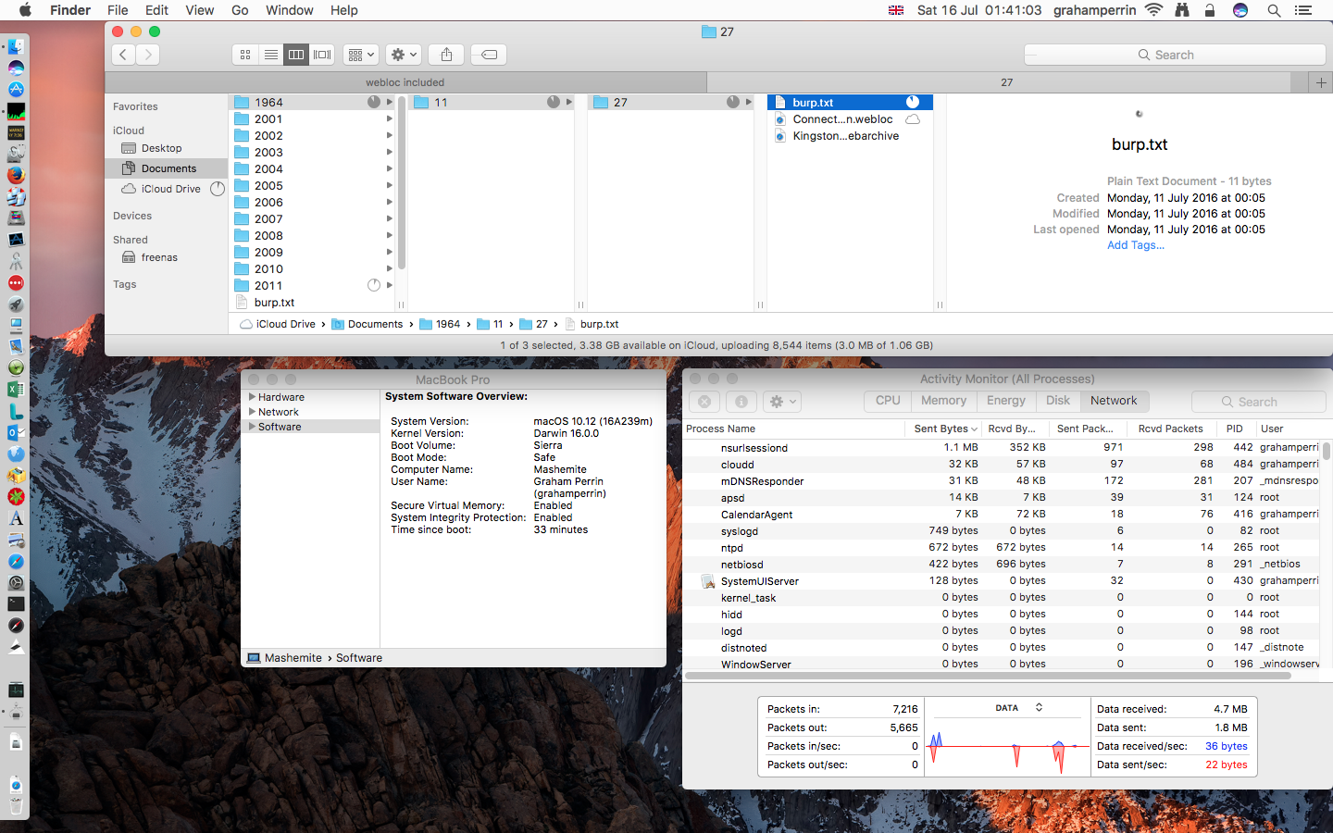1333x833 pixels.
Task: Click the Siri icon in menu bar
Action: pyautogui.click(x=1240, y=10)
